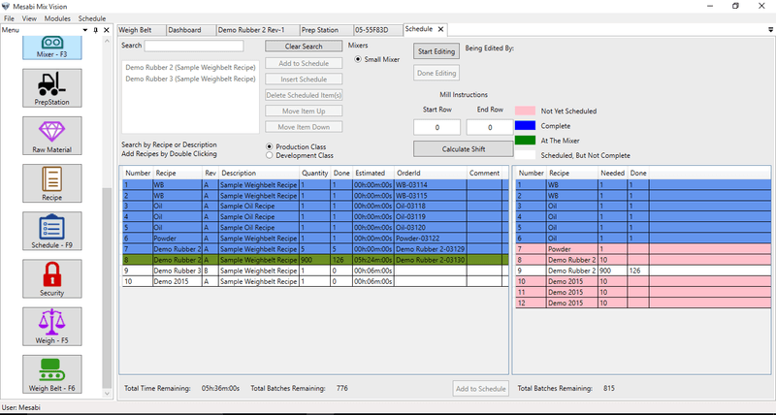776x415 pixels.
Task: Open the Recipe book module
Action: click(x=52, y=183)
